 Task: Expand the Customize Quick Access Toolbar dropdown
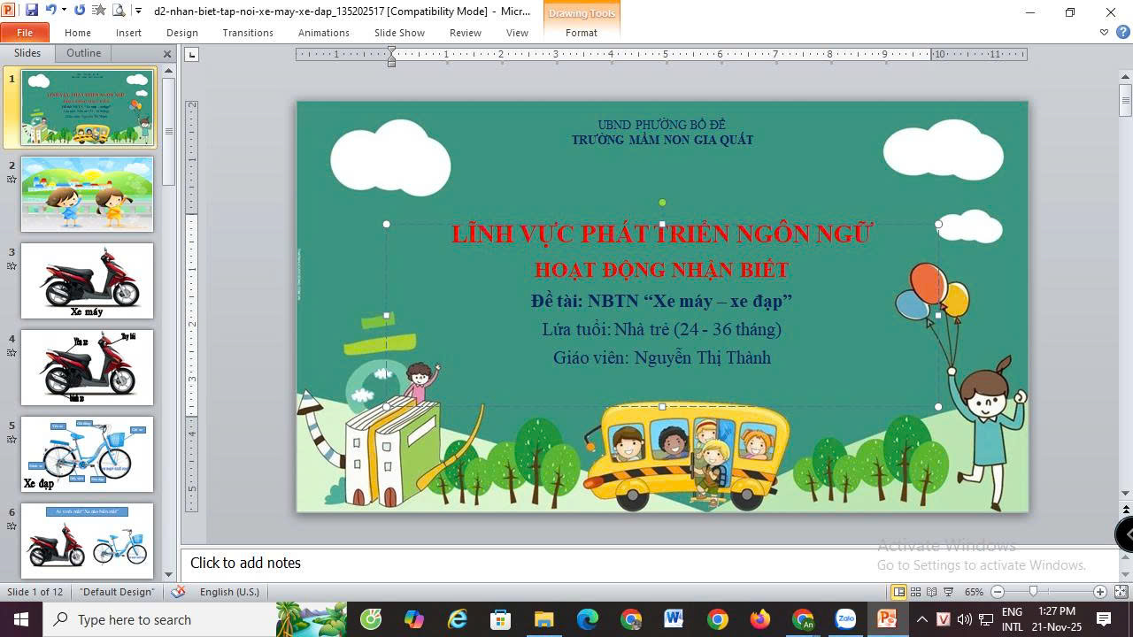(138, 11)
